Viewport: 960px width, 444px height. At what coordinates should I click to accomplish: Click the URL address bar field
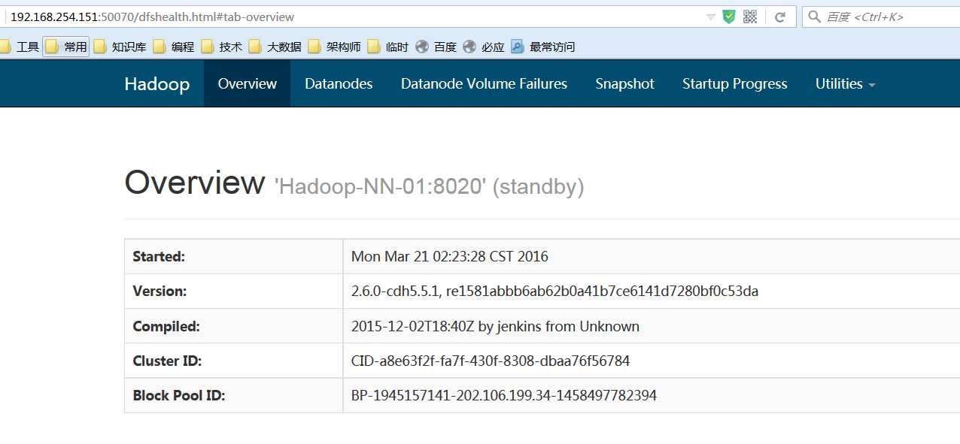(354, 17)
